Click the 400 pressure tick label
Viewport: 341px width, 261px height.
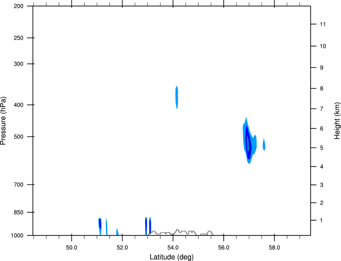click(x=19, y=105)
